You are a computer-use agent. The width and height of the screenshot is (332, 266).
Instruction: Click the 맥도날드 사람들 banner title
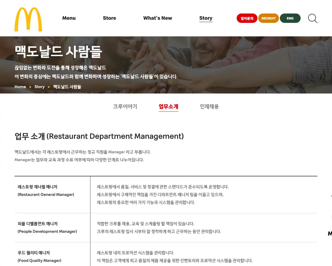(58, 51)
